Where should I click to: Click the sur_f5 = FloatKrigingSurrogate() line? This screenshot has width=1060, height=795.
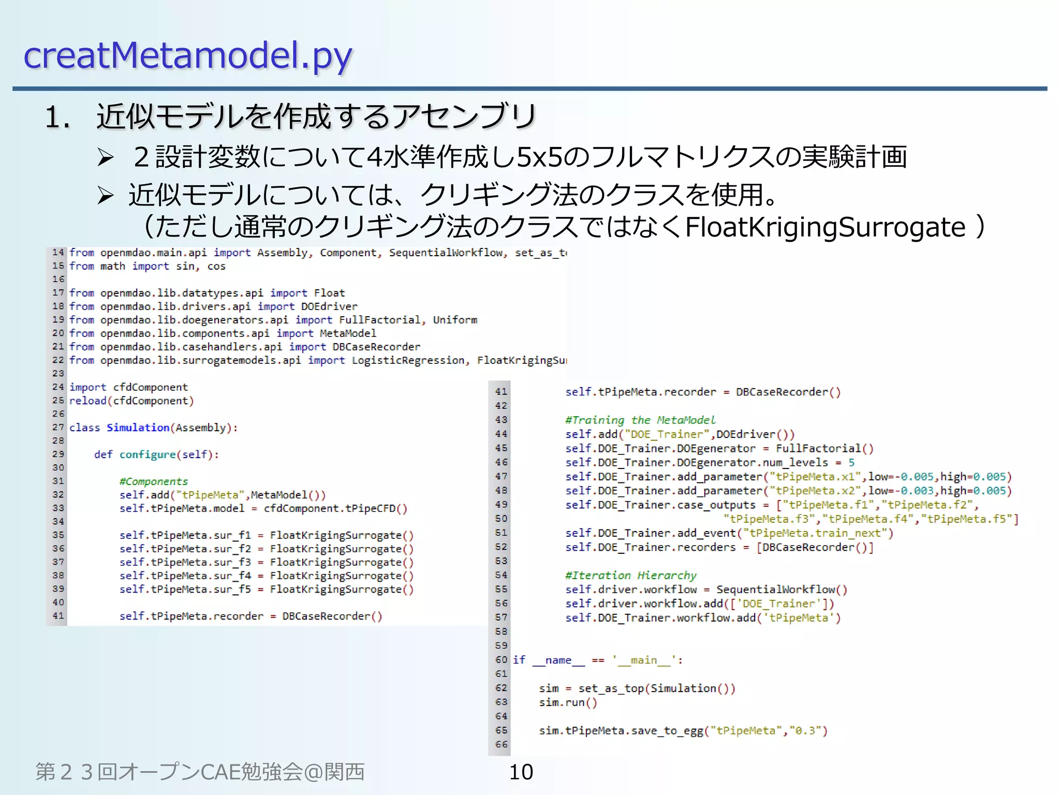(267, 589)
